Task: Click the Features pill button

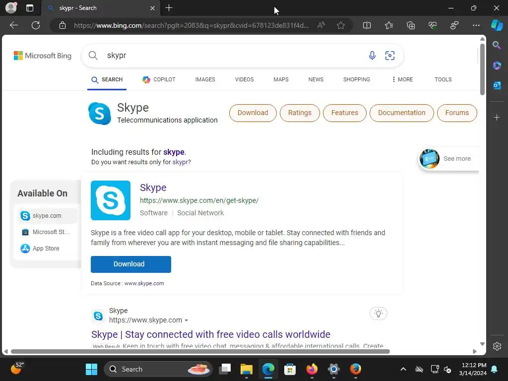Action: tap(344, 113)
